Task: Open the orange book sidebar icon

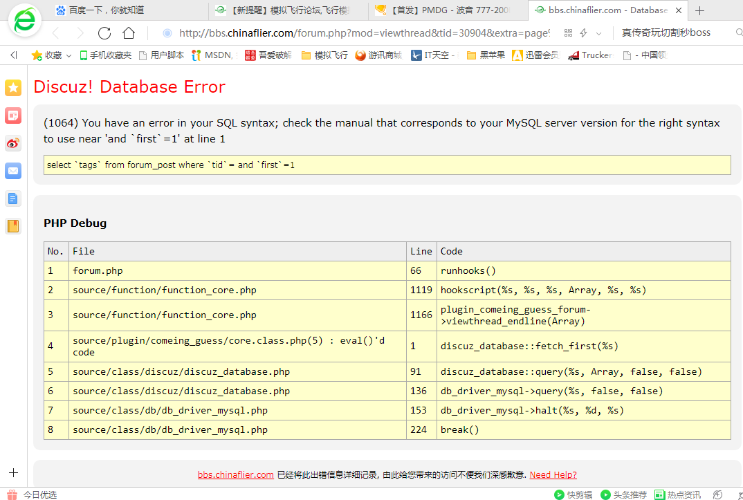Action: (13, 226)
